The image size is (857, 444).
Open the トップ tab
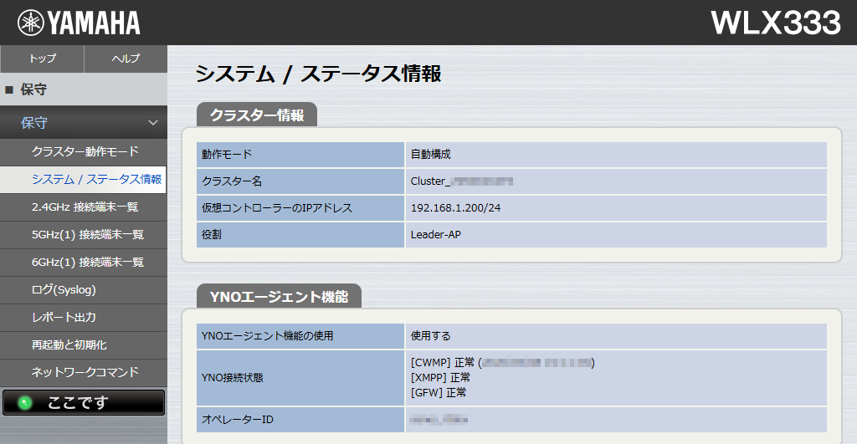tap(42, 59)
